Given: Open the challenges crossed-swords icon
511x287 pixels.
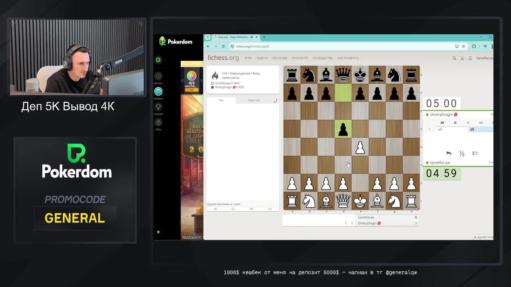Looking at the screenshot, I should point(462,58).
